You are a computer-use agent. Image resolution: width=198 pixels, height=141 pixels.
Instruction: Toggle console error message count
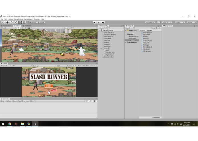pyautogui.click(x=95, y=101)
